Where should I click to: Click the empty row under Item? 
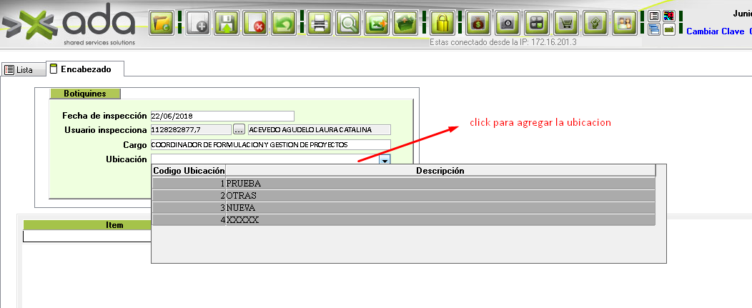pyautogui.click(x=87, y=237)
